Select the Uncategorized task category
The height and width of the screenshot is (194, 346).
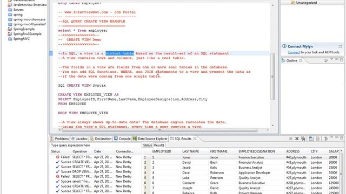(x=304, y=3)
